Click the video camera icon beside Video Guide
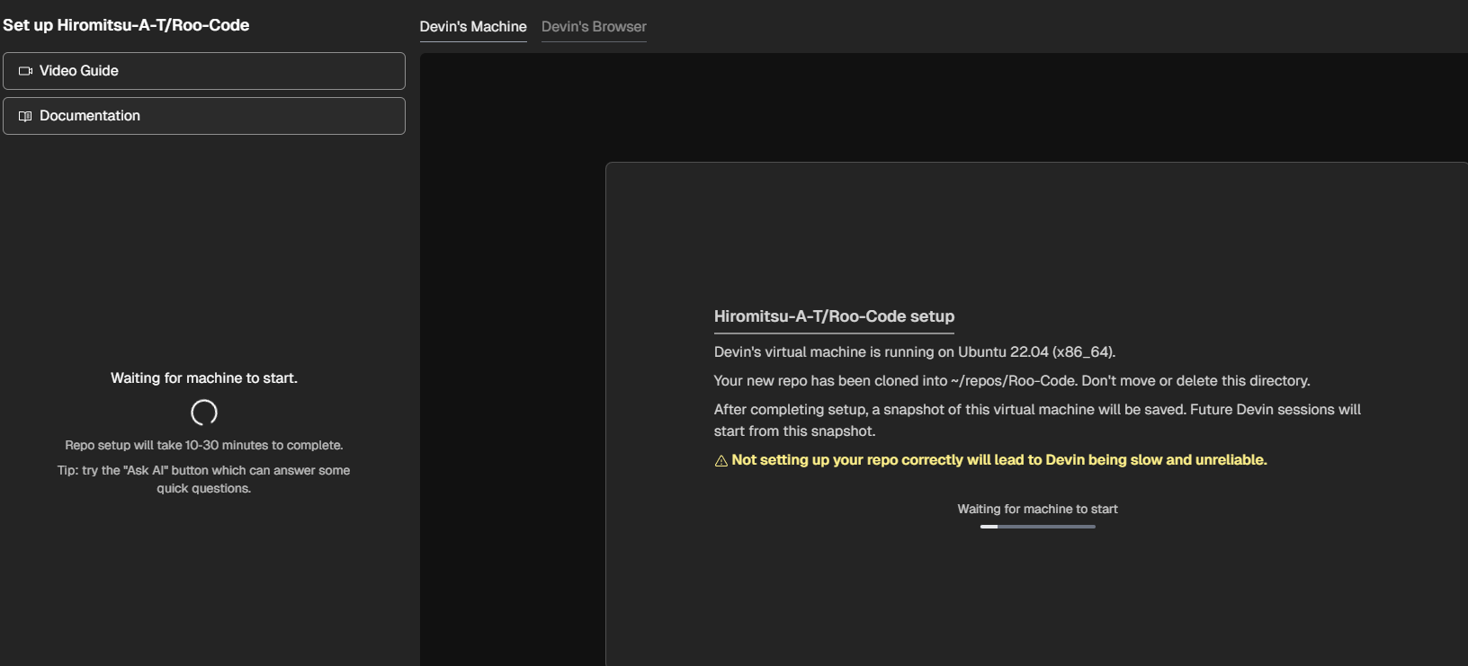 (x=25, y=71)
